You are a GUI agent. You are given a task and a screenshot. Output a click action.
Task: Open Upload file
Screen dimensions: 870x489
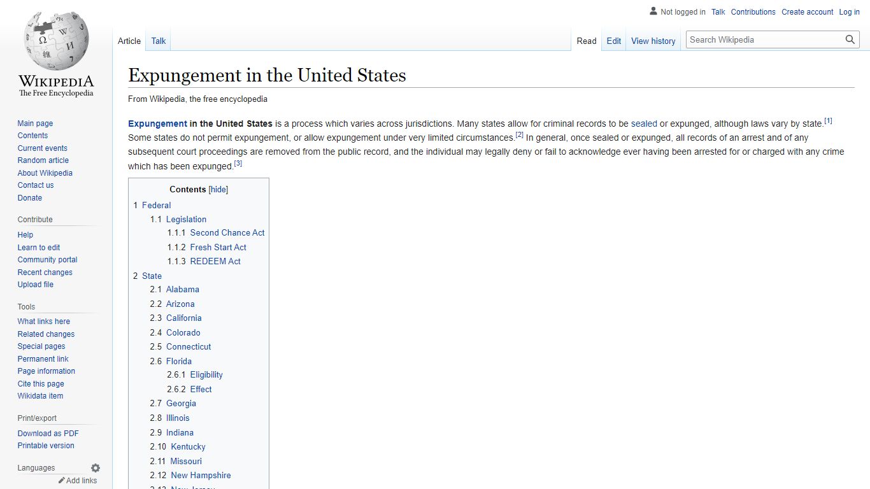pyautogui.click(x=36, y=285)
